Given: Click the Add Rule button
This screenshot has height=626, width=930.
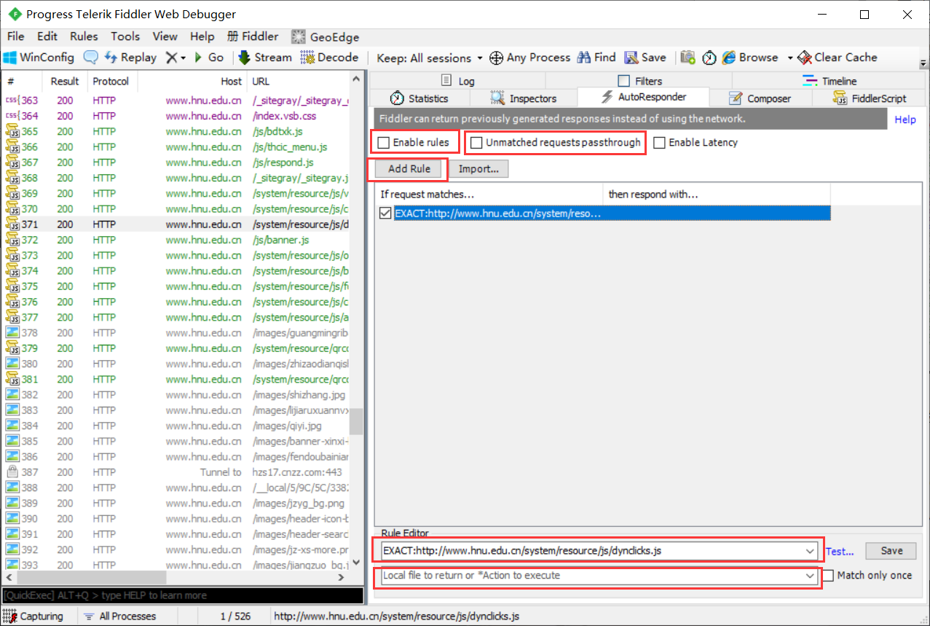Looking at the screenshot, I should [x=409, y=169].
